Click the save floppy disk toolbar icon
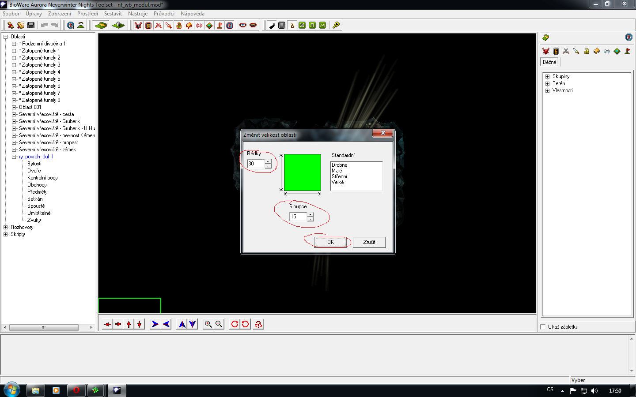 coord(31,25)
